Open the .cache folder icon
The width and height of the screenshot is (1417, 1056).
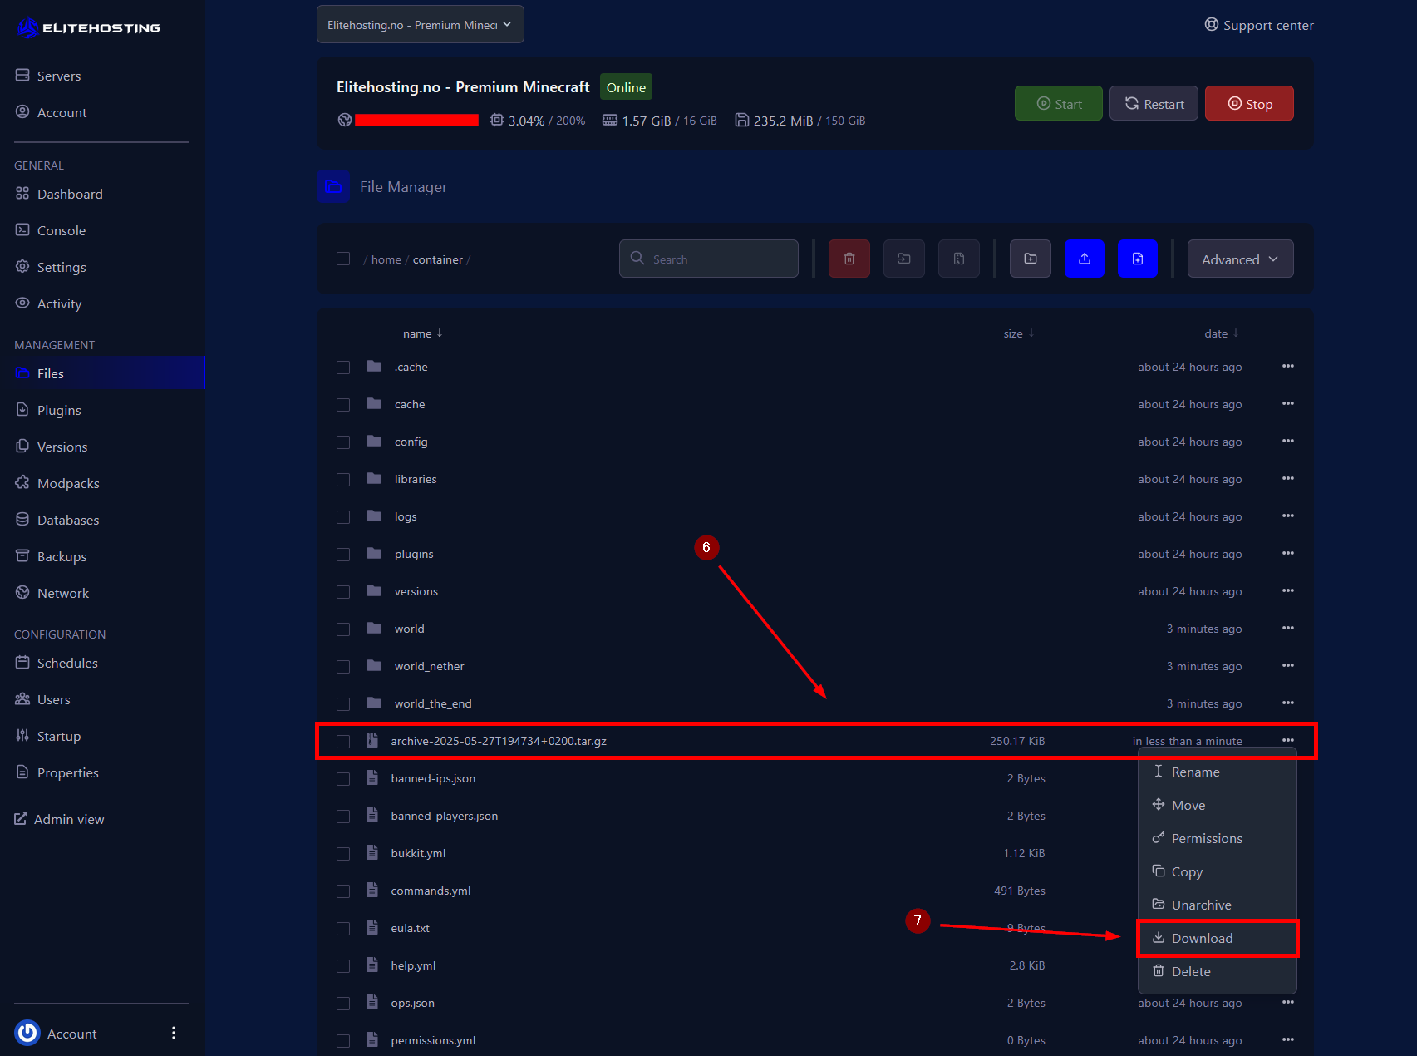click(374, 366)
